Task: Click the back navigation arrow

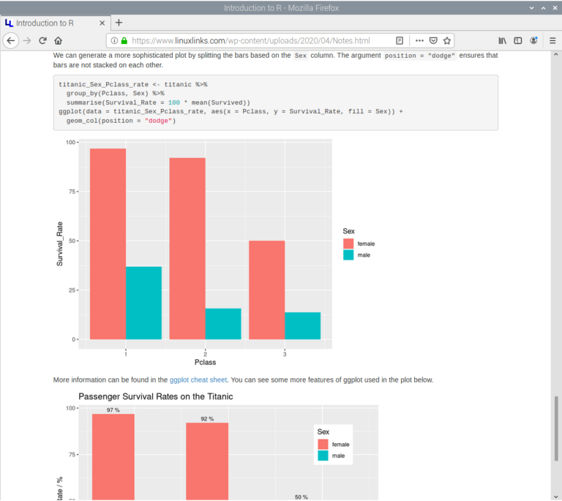Action: pos(10,40)
